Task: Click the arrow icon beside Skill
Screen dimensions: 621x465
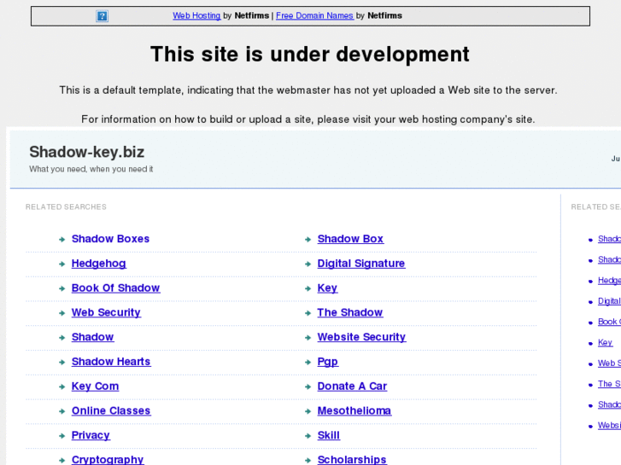Action: (x=308, y=435)
